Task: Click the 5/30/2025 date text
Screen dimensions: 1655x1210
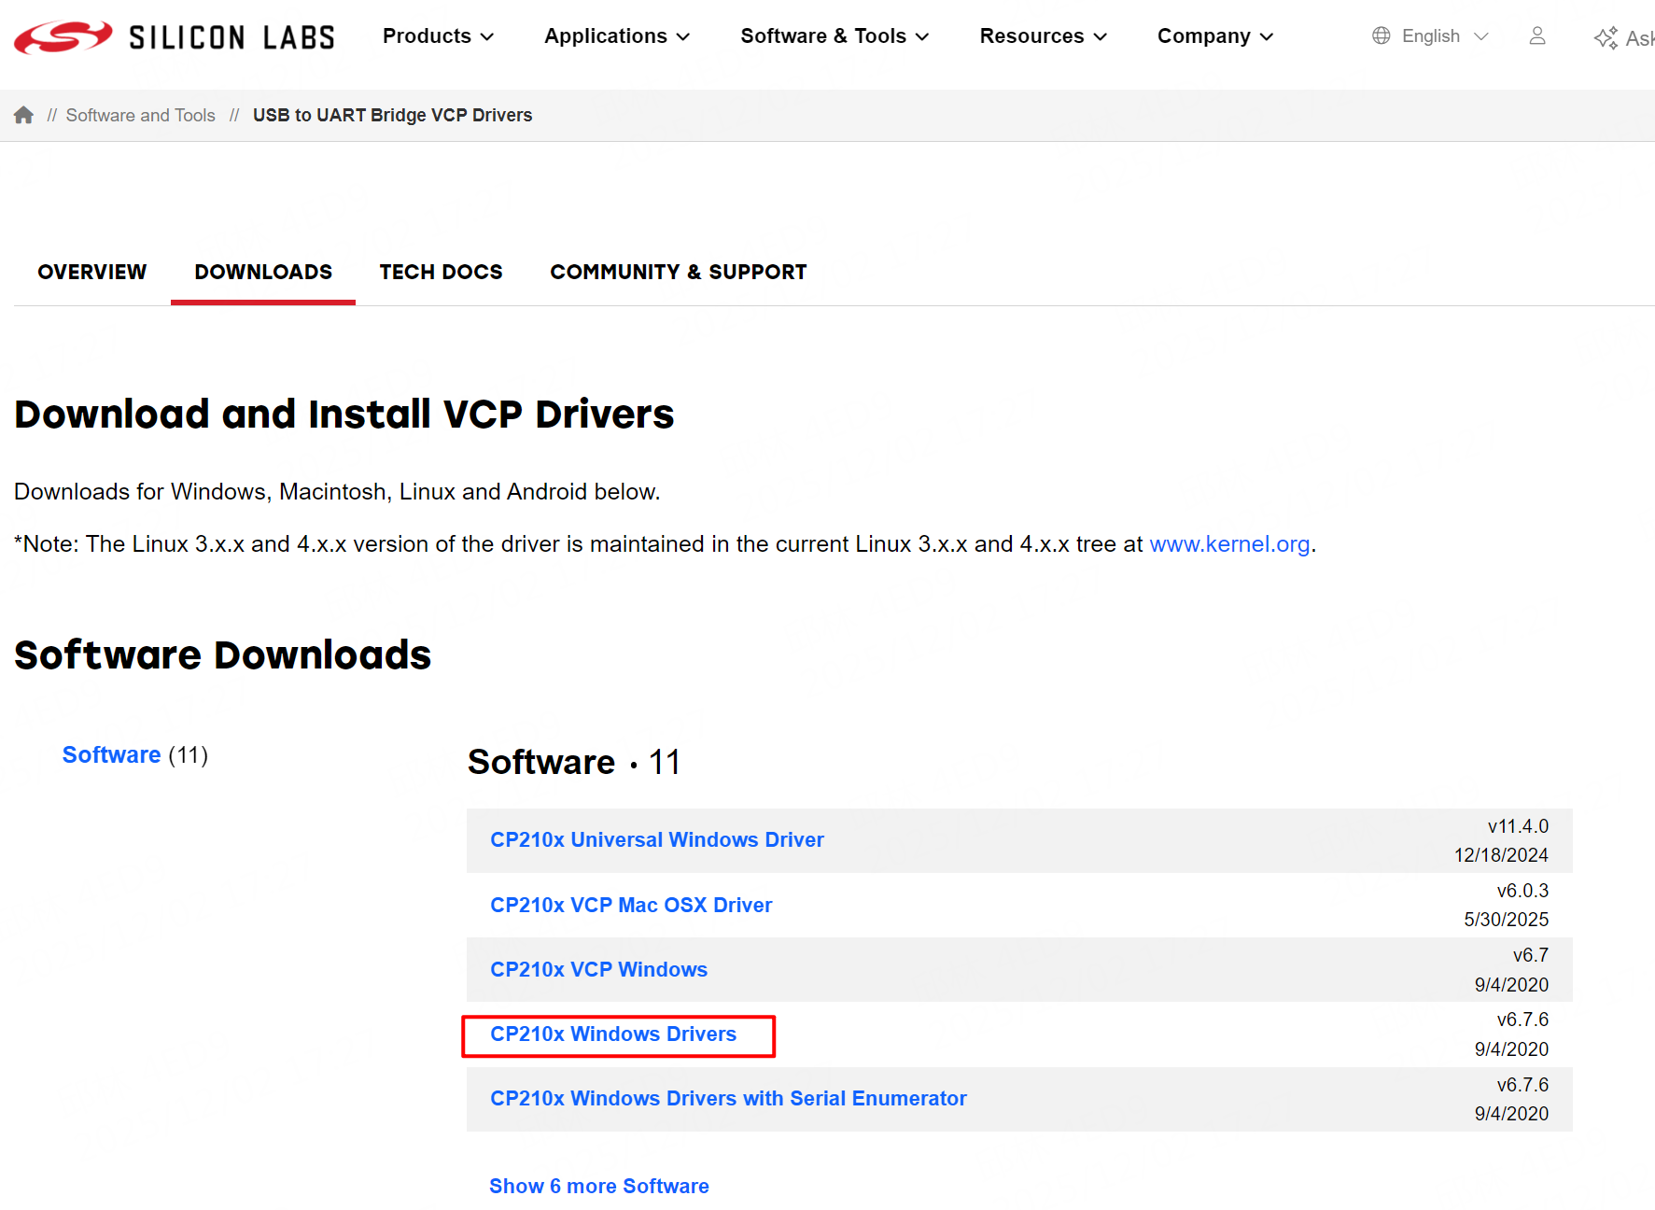Action: [1506, 920]
